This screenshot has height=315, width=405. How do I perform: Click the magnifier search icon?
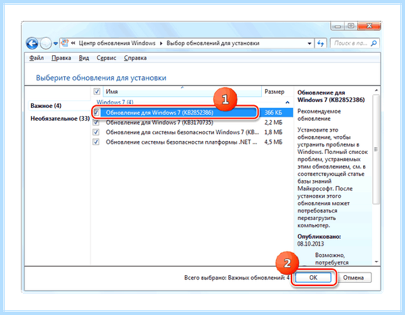point(374,43)
